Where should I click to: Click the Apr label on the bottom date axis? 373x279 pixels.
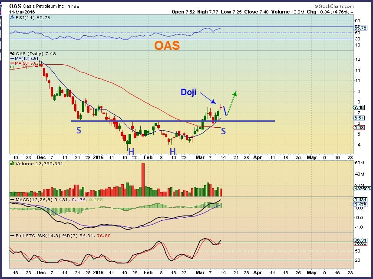(x=257, y=272)
